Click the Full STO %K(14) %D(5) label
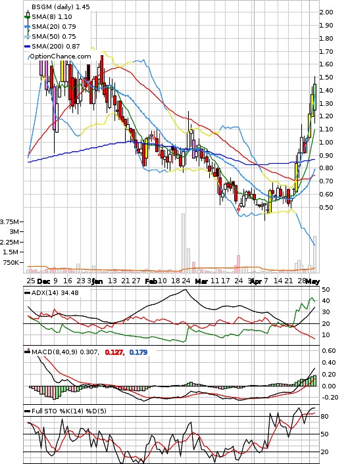The image size is (346, 464). click(x=68, y=411)
